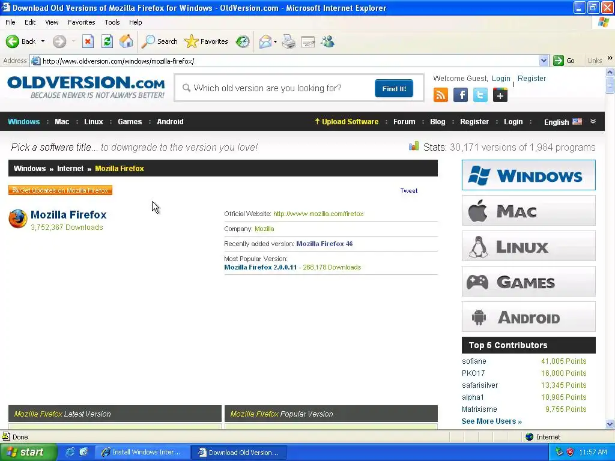The image size is (615, 461).
Task: Open Favorites star in toolbar
Action: pos(206,41)
